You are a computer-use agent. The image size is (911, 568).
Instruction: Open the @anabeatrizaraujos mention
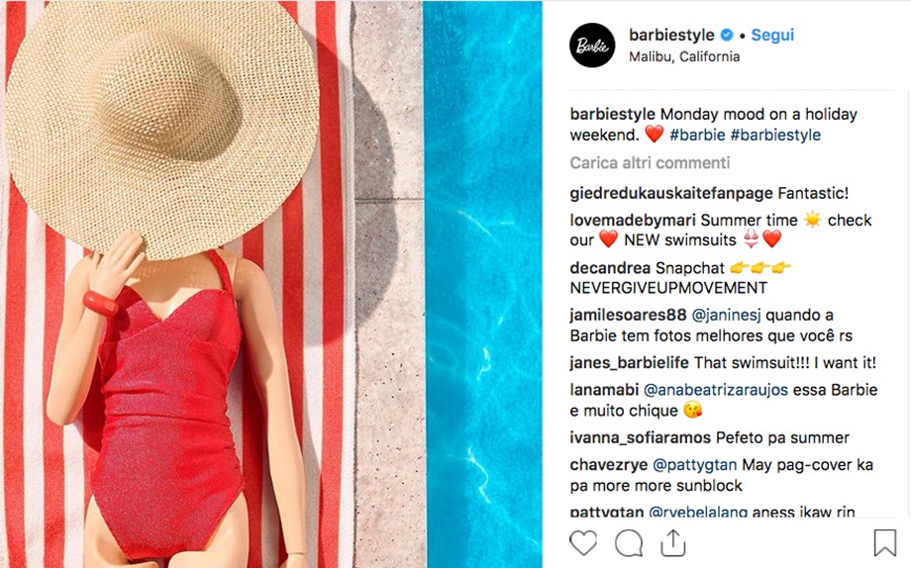pos(716,390)
